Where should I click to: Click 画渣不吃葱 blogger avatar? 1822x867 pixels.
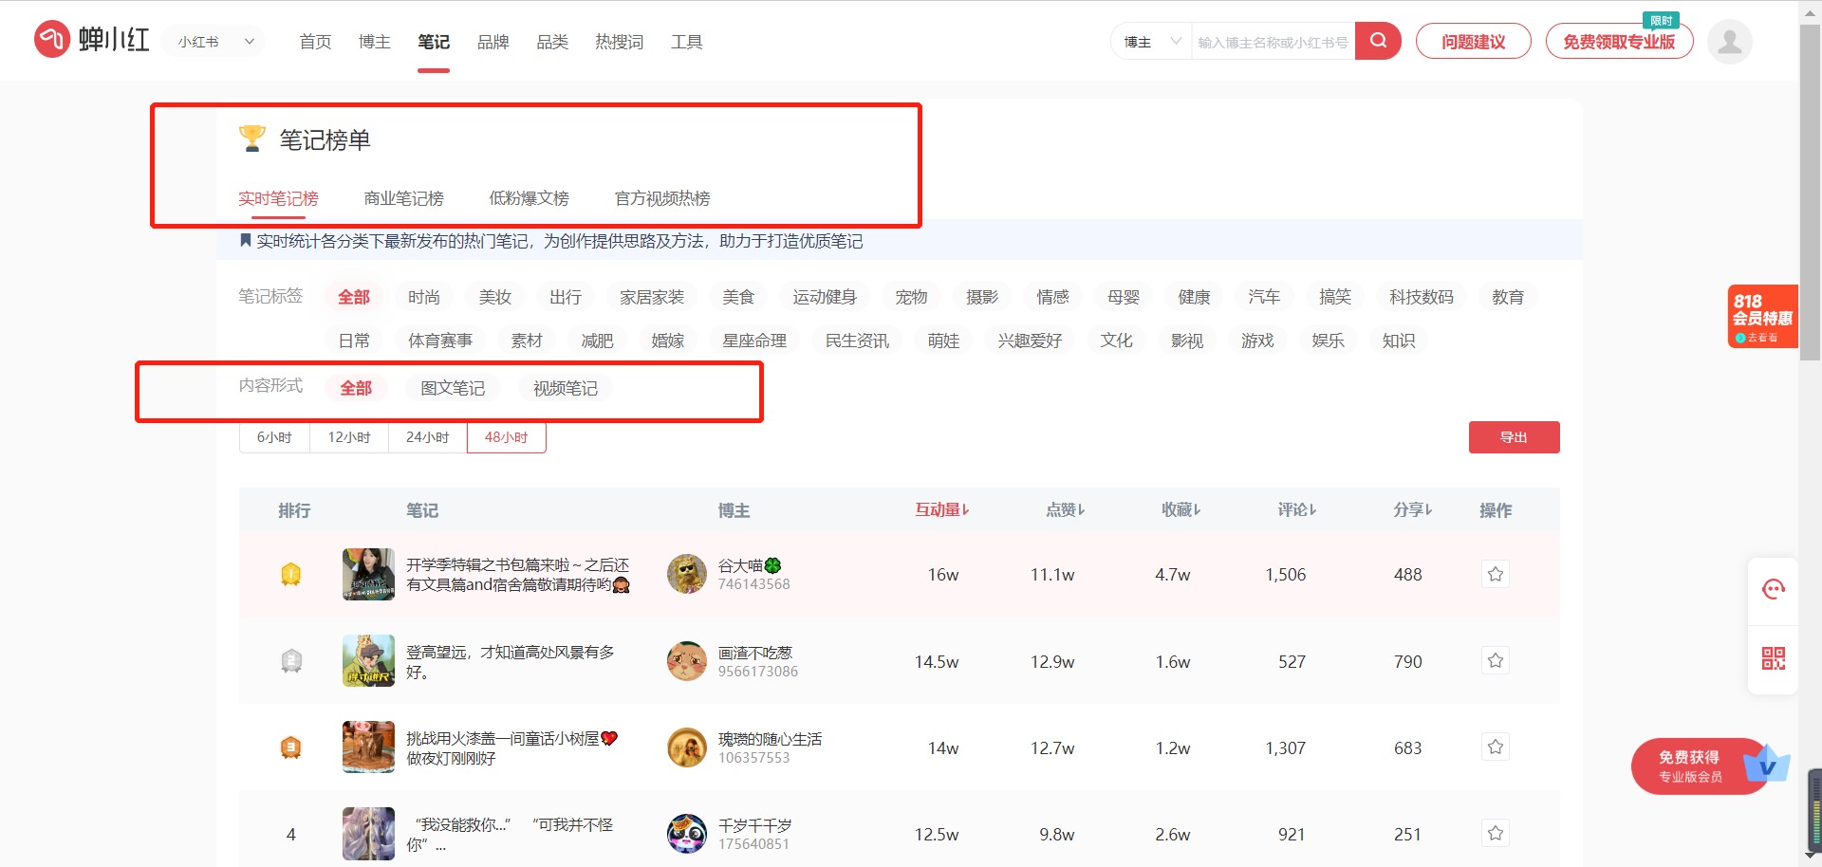(x=686, y=661)
